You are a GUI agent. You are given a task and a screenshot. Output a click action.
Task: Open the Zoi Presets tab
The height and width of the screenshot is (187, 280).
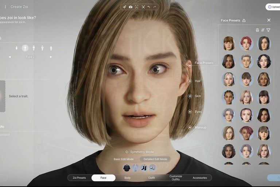pos(79,178)
